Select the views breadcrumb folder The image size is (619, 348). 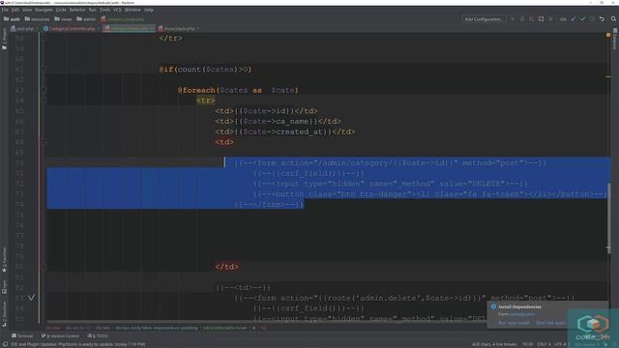pos(63,19)
